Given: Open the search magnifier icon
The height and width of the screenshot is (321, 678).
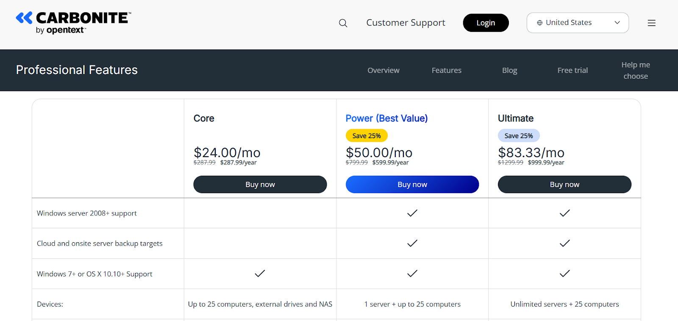Looking at the screenshot, I should coord(343,23).
